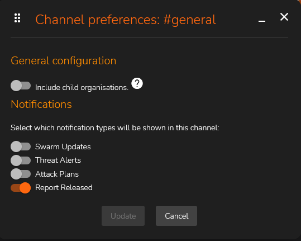This screenshot has height=241, width=301.
Task: Click the grid drag handle icon beside the title
Action: [x=17, y=18]
